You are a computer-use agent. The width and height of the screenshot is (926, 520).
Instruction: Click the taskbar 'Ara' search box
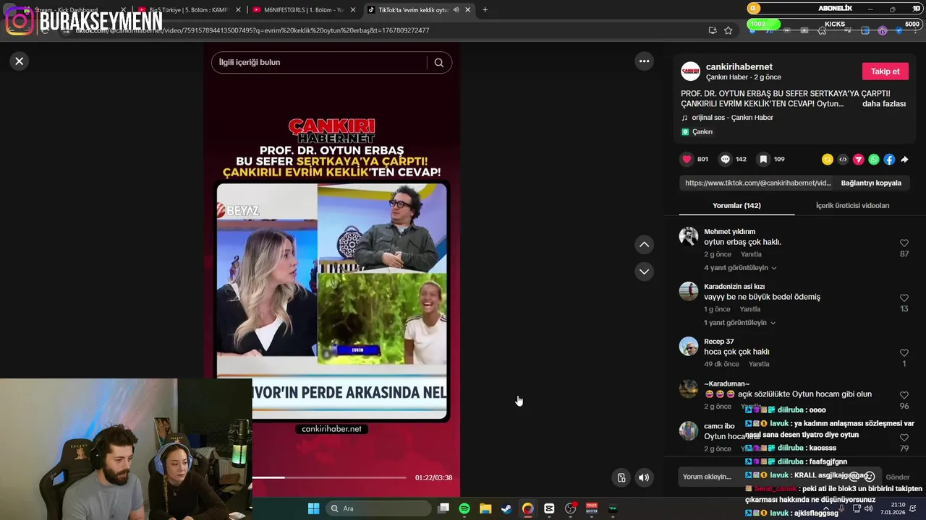pyautogui.click(x=377, y=508)
